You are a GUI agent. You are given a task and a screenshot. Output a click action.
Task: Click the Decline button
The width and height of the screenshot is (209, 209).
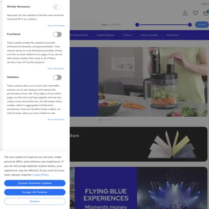point(35,201)
